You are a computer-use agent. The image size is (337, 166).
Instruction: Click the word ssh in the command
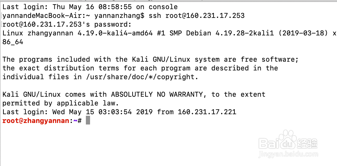pyautogui.click(x=155, y=16)
